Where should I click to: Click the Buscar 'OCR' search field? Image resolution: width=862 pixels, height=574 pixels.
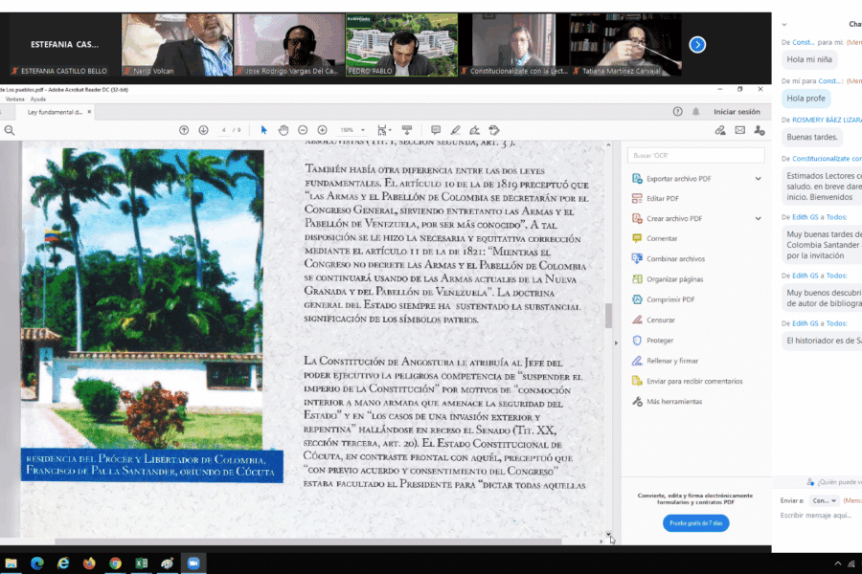695,155
